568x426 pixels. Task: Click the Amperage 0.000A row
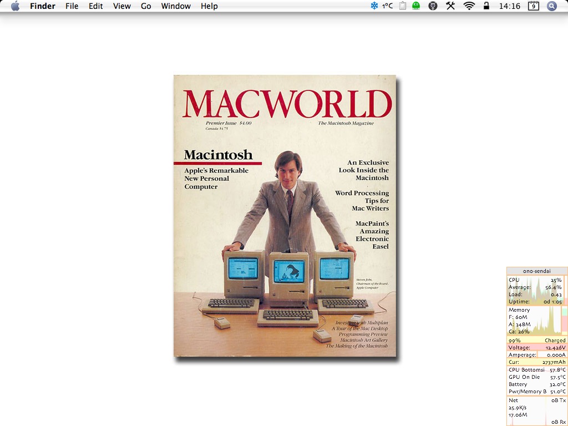point(537,355)
